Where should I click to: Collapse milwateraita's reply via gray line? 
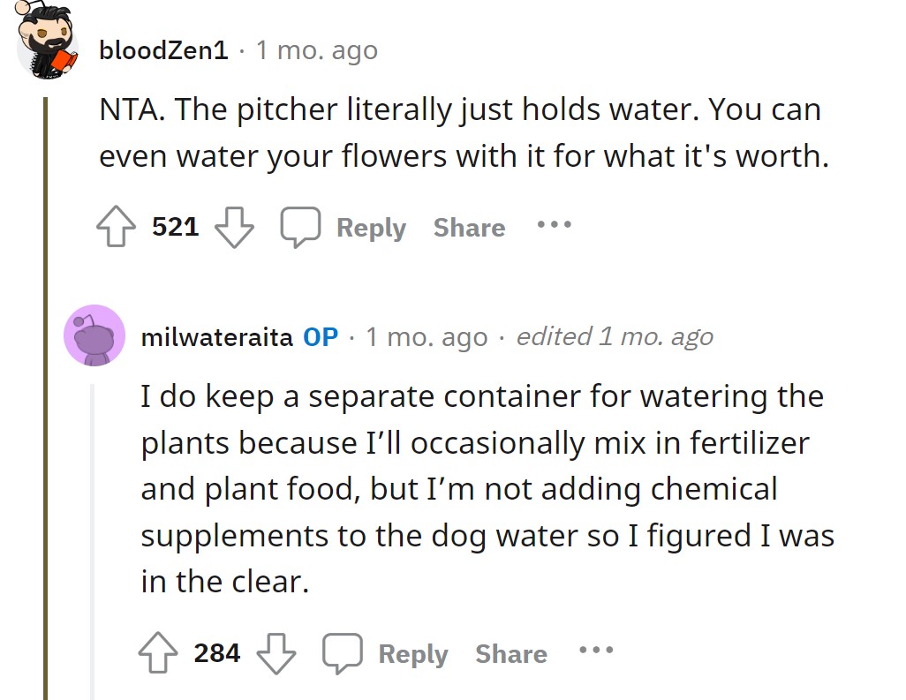tap(91, 541)
